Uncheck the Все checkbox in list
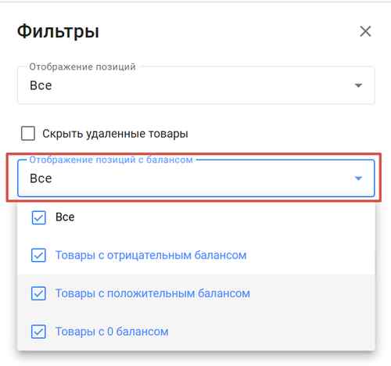This screenshot has height=366, width=391. (x=38, y=217)
